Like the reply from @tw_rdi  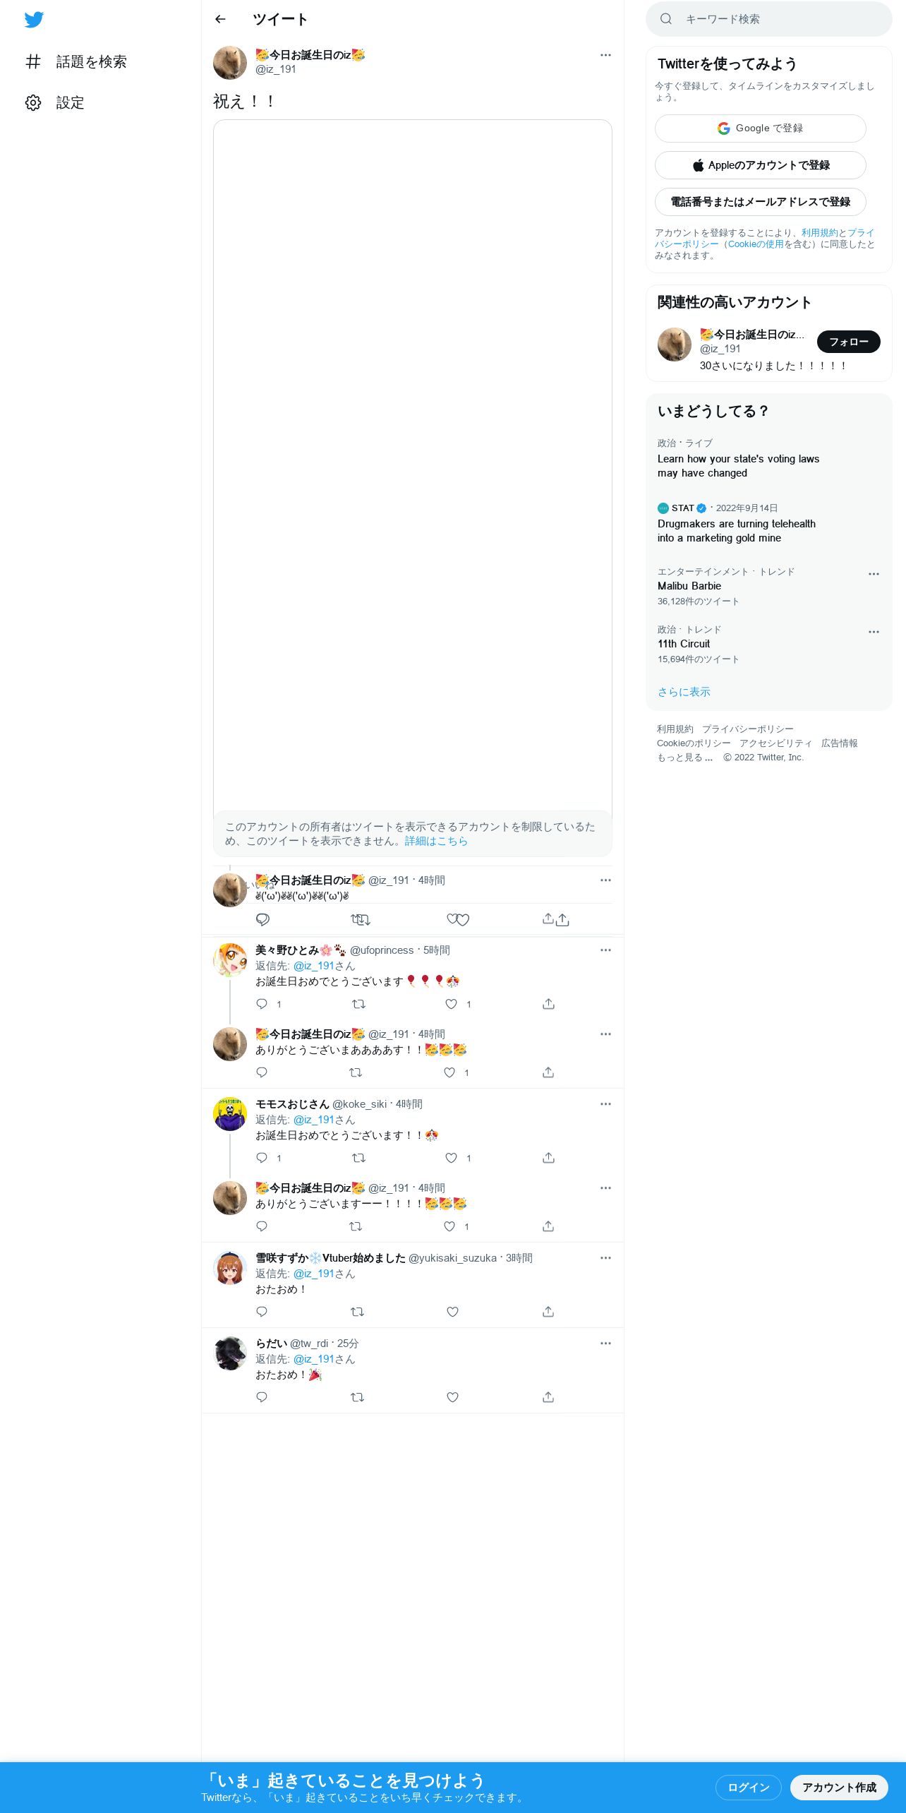tap(453, 1397)
